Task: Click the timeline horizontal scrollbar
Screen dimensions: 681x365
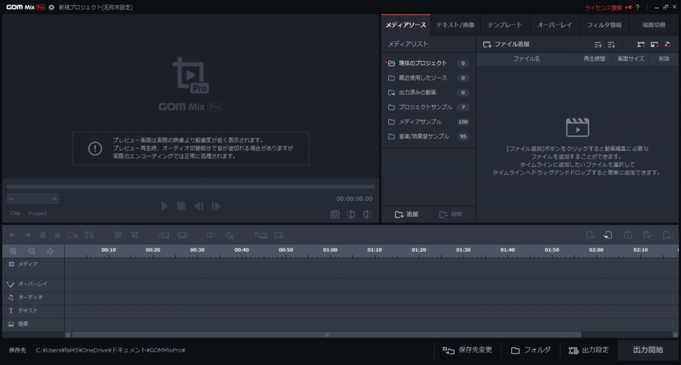Action: tap(326, 334)
